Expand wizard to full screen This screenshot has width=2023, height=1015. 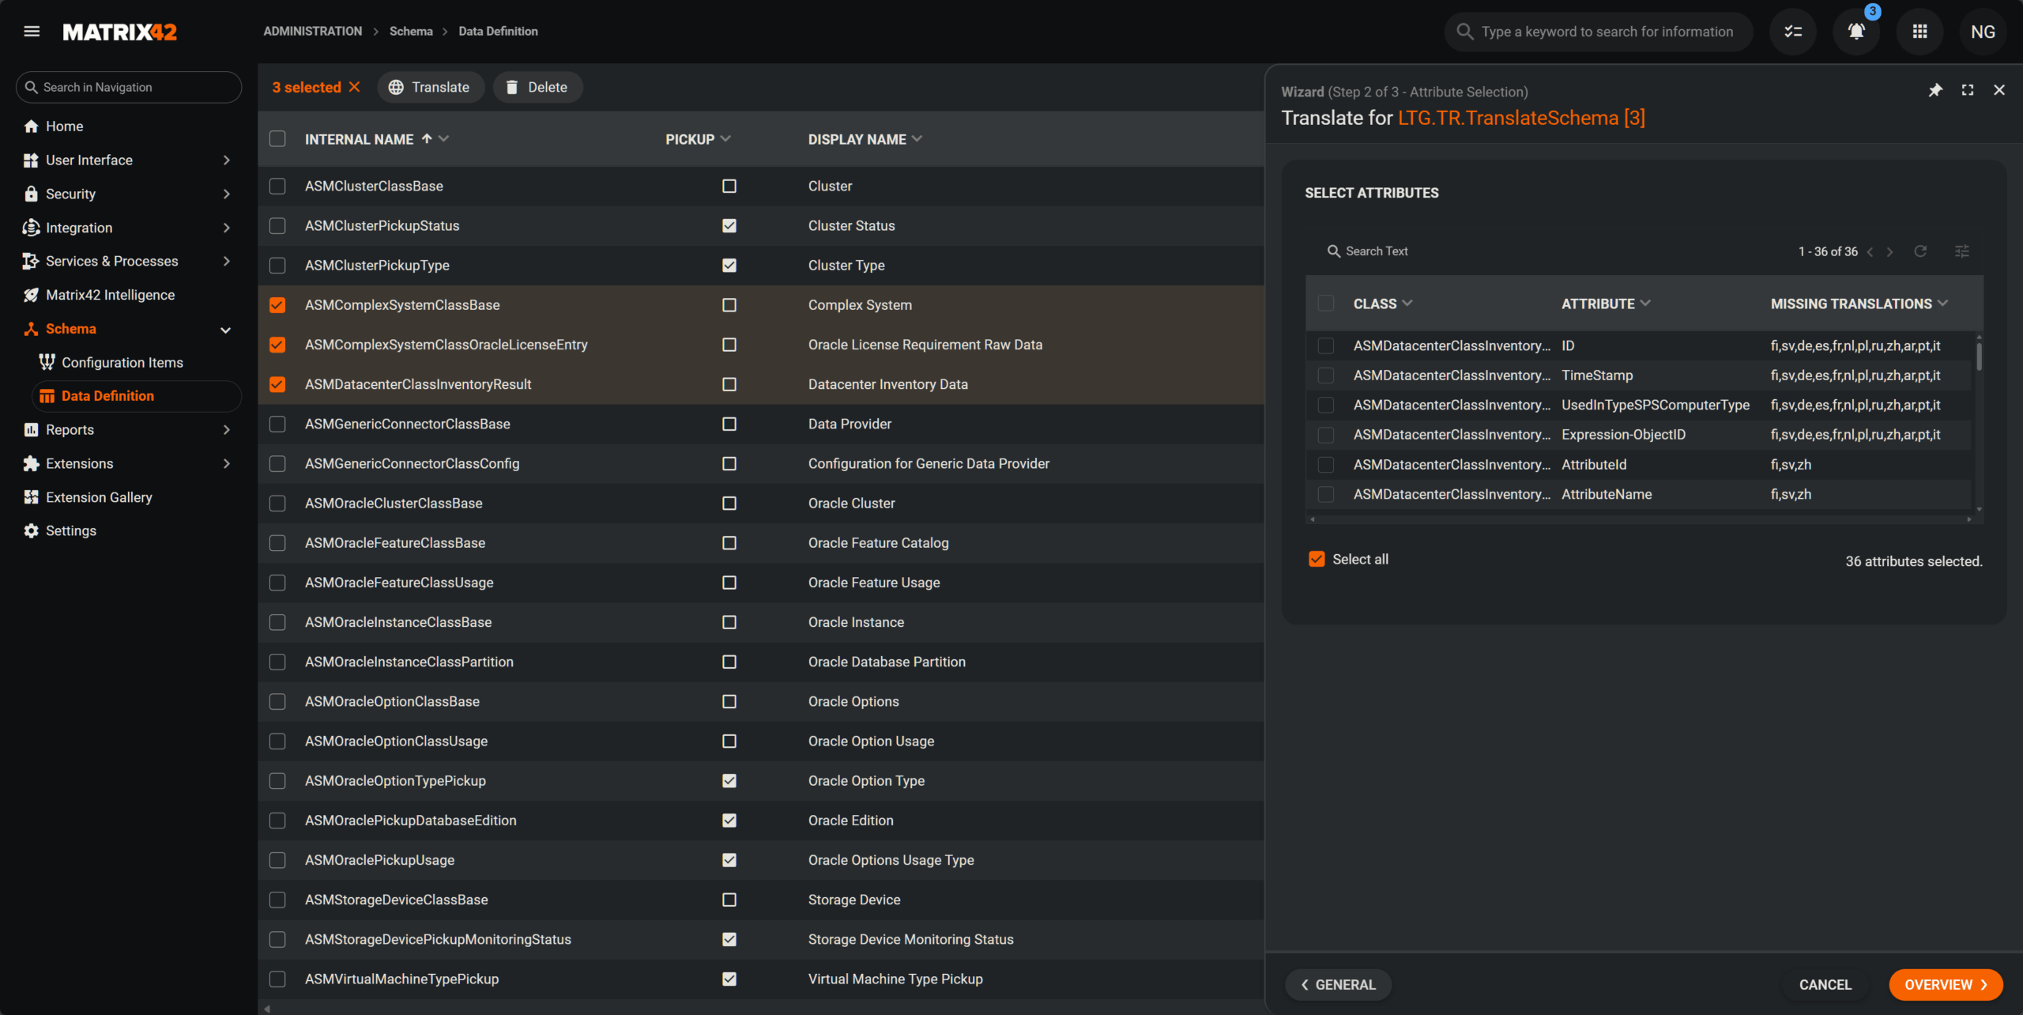coord(1968,90)
